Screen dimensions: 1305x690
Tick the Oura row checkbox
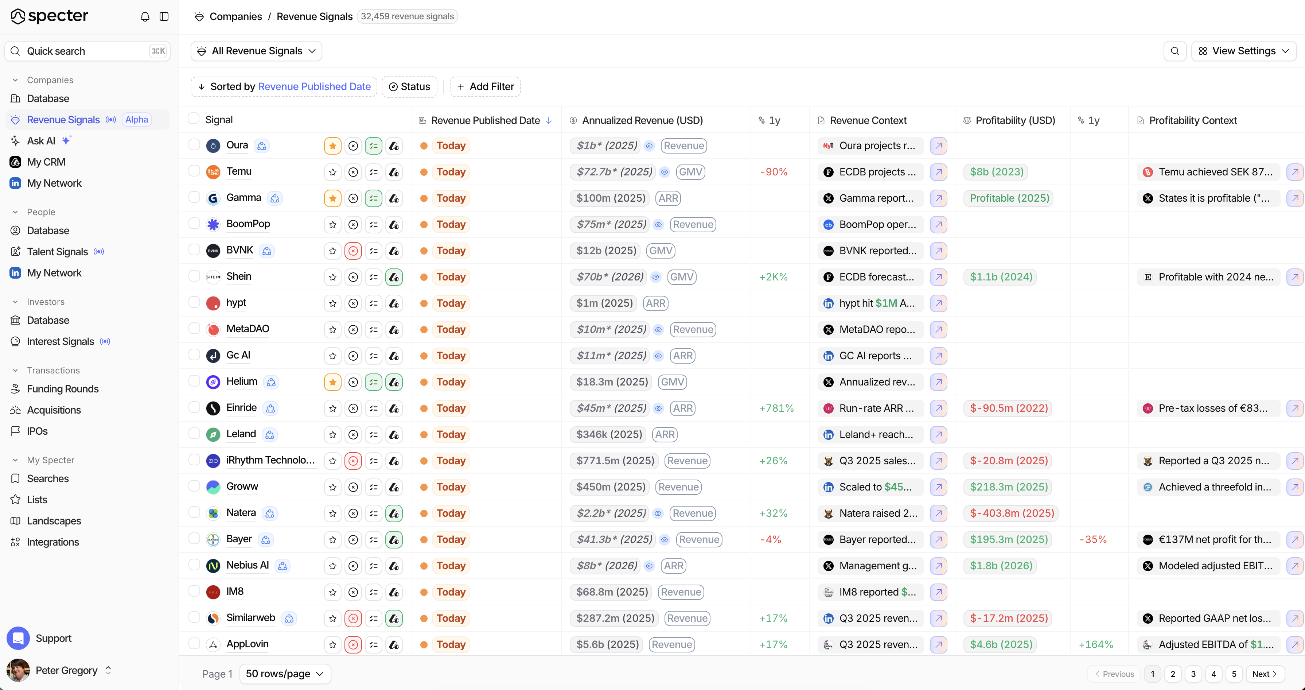[x=194, y=144]
